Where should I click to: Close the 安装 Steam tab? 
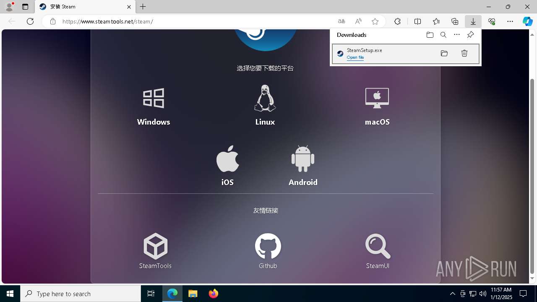(x=129, y=7)
